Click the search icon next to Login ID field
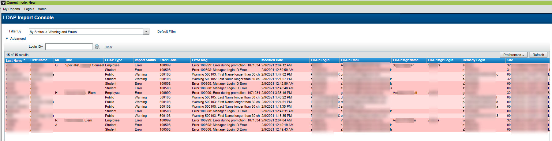This screenshot has height=141, width=552. tap(97, 47)
